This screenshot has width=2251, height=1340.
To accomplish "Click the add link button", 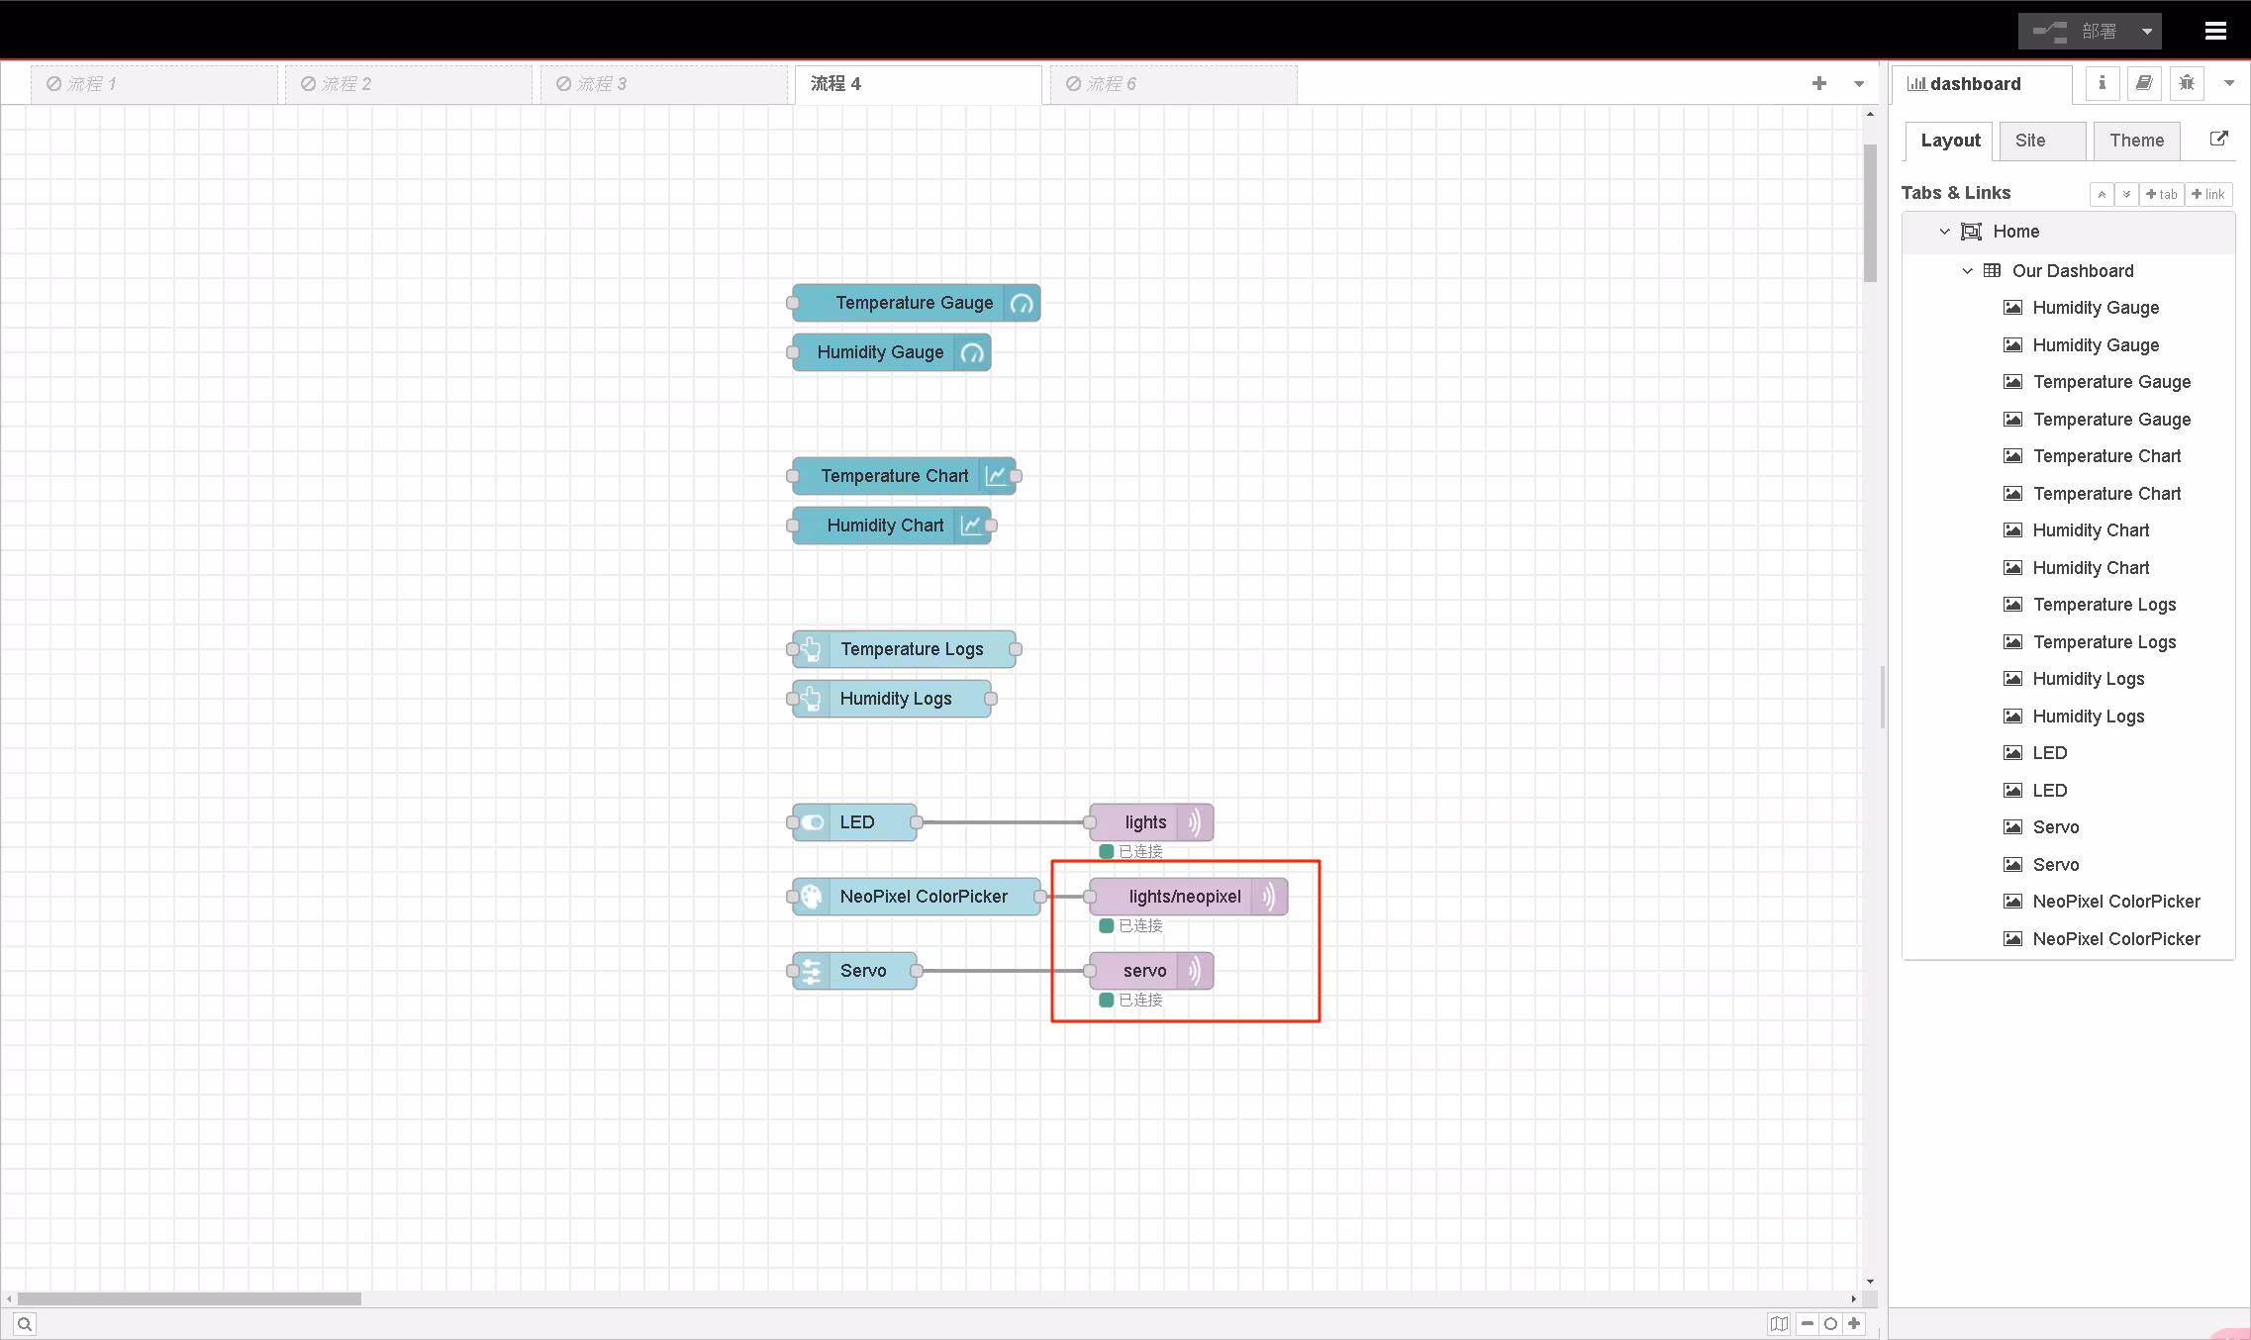I will pos(2207,194).
